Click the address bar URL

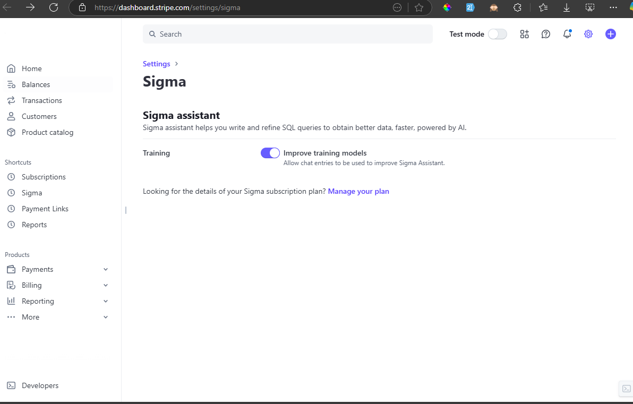point(167,7)
